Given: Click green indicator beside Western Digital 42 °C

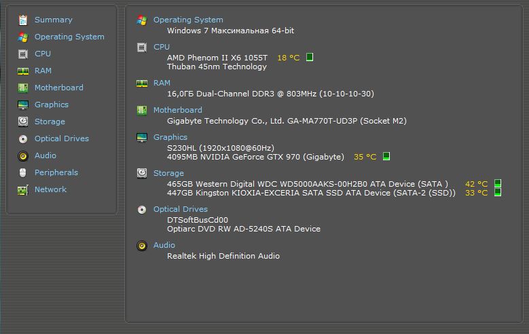Looking at the screenshot, I should click(x=498, y=183).
